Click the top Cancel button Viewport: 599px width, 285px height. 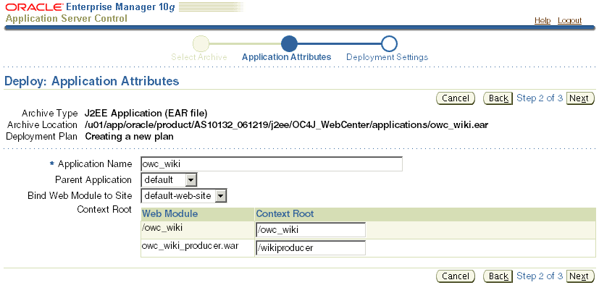click(x=456, y=98)
